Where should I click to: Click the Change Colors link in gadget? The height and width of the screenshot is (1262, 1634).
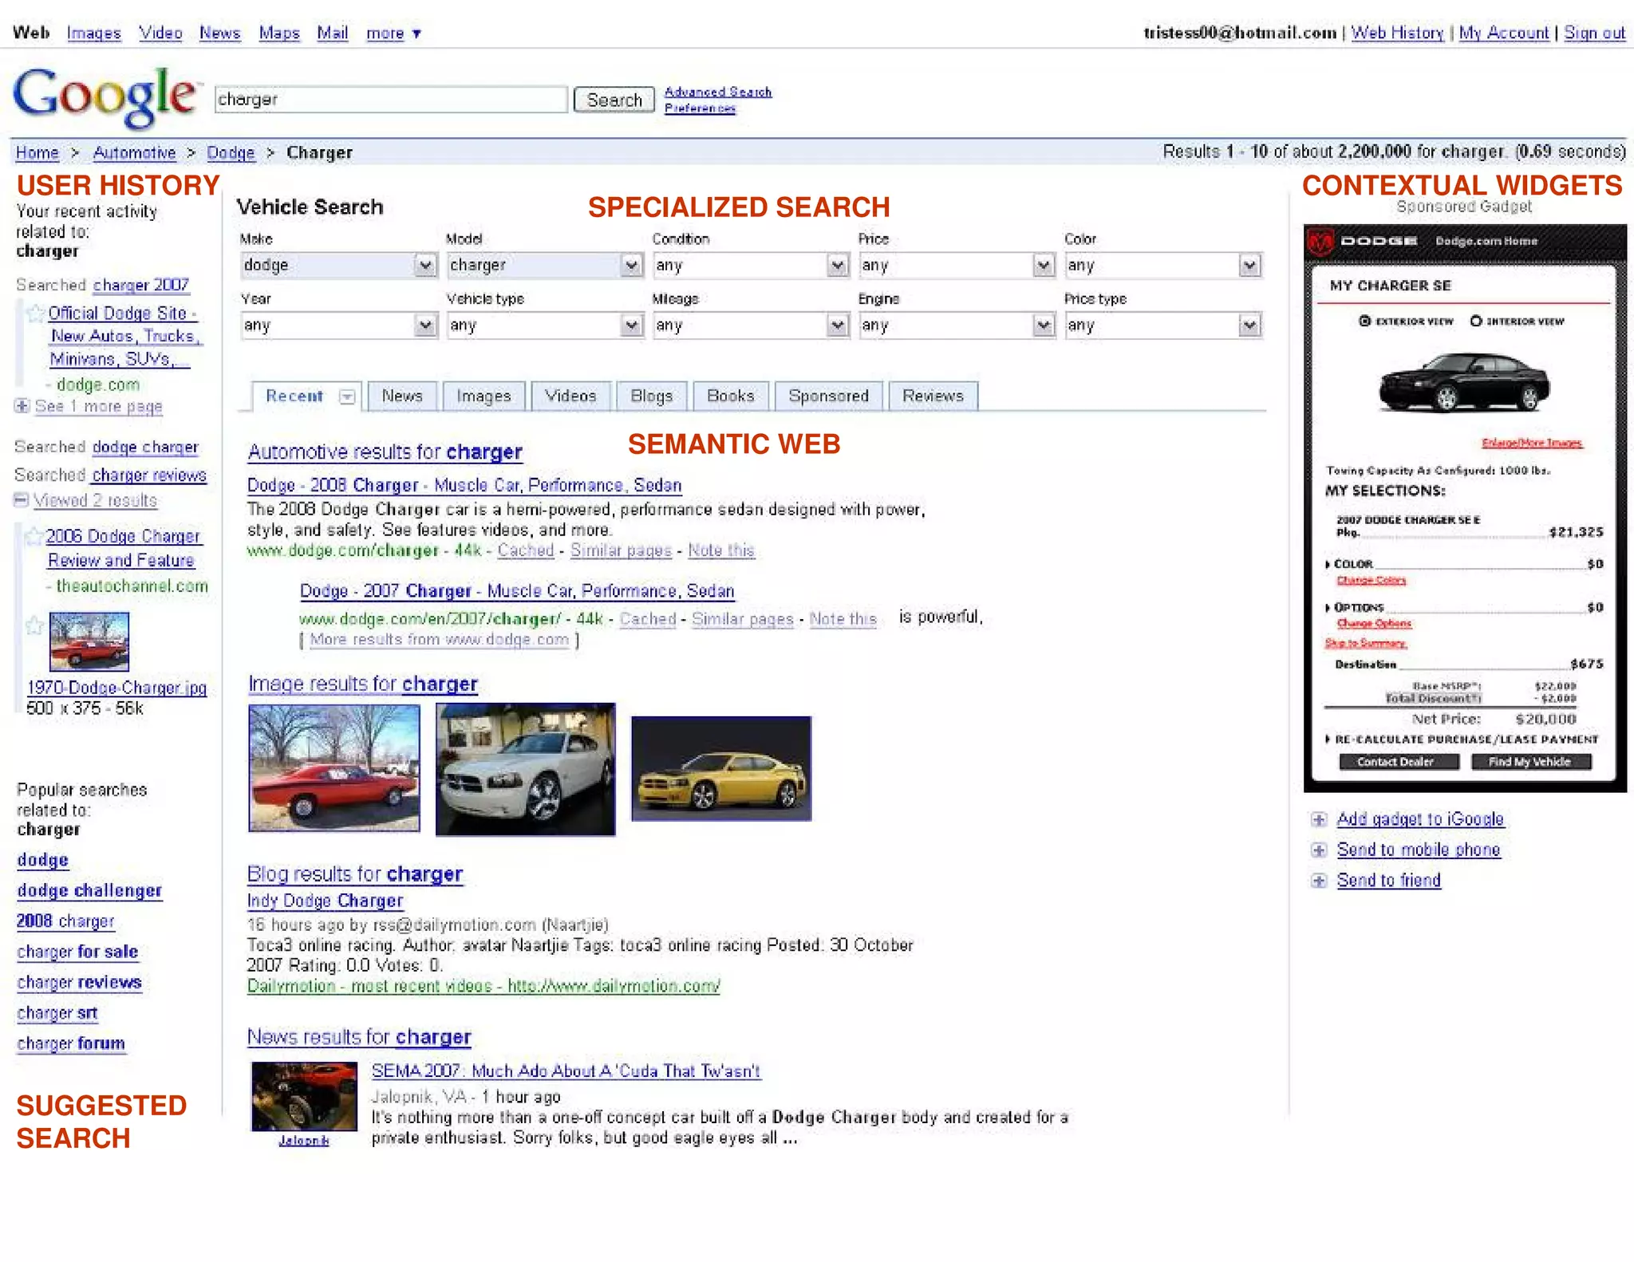pos(1372,580)
